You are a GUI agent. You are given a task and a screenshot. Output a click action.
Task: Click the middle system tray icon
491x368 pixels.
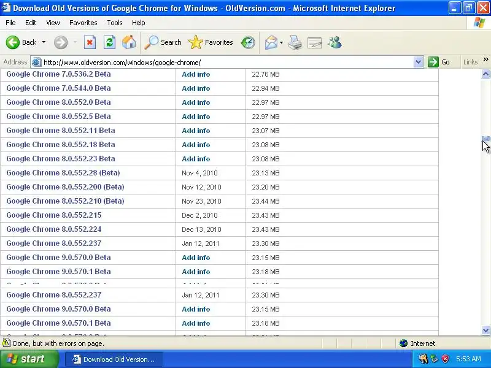pyautogui.click(x=435, y=359)
